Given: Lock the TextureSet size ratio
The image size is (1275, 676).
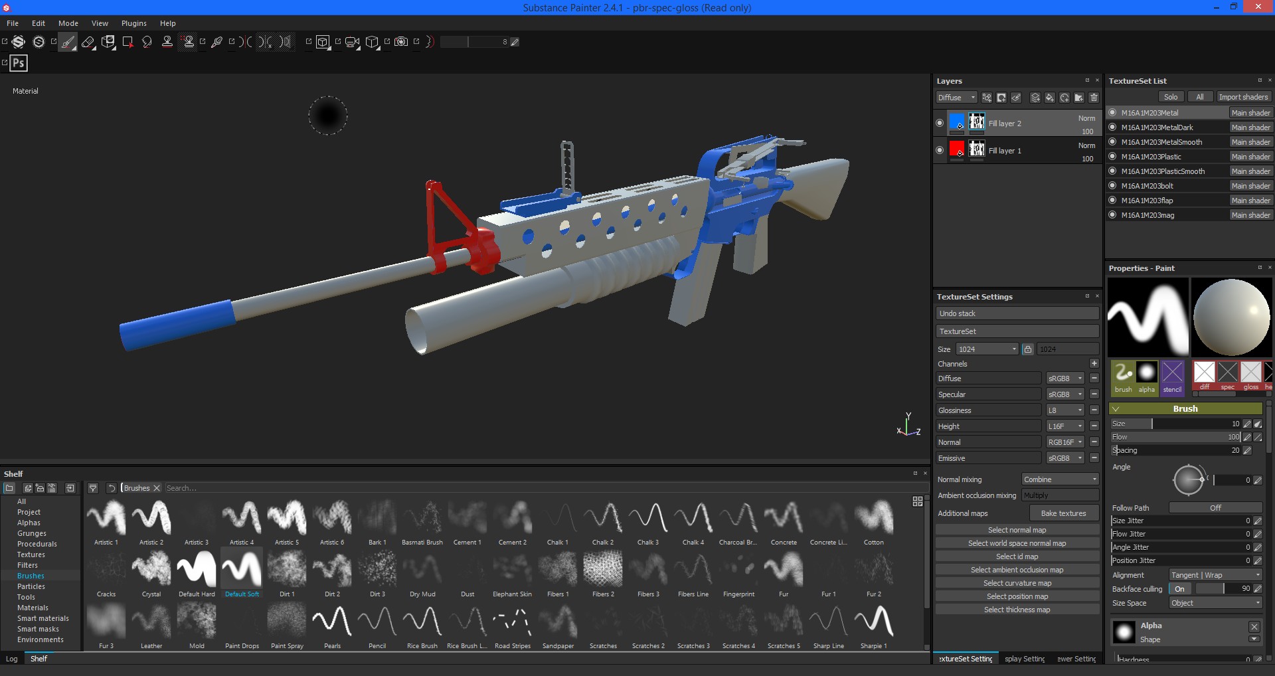Looking at the screenshot, I should click(x=1027, y=349).
